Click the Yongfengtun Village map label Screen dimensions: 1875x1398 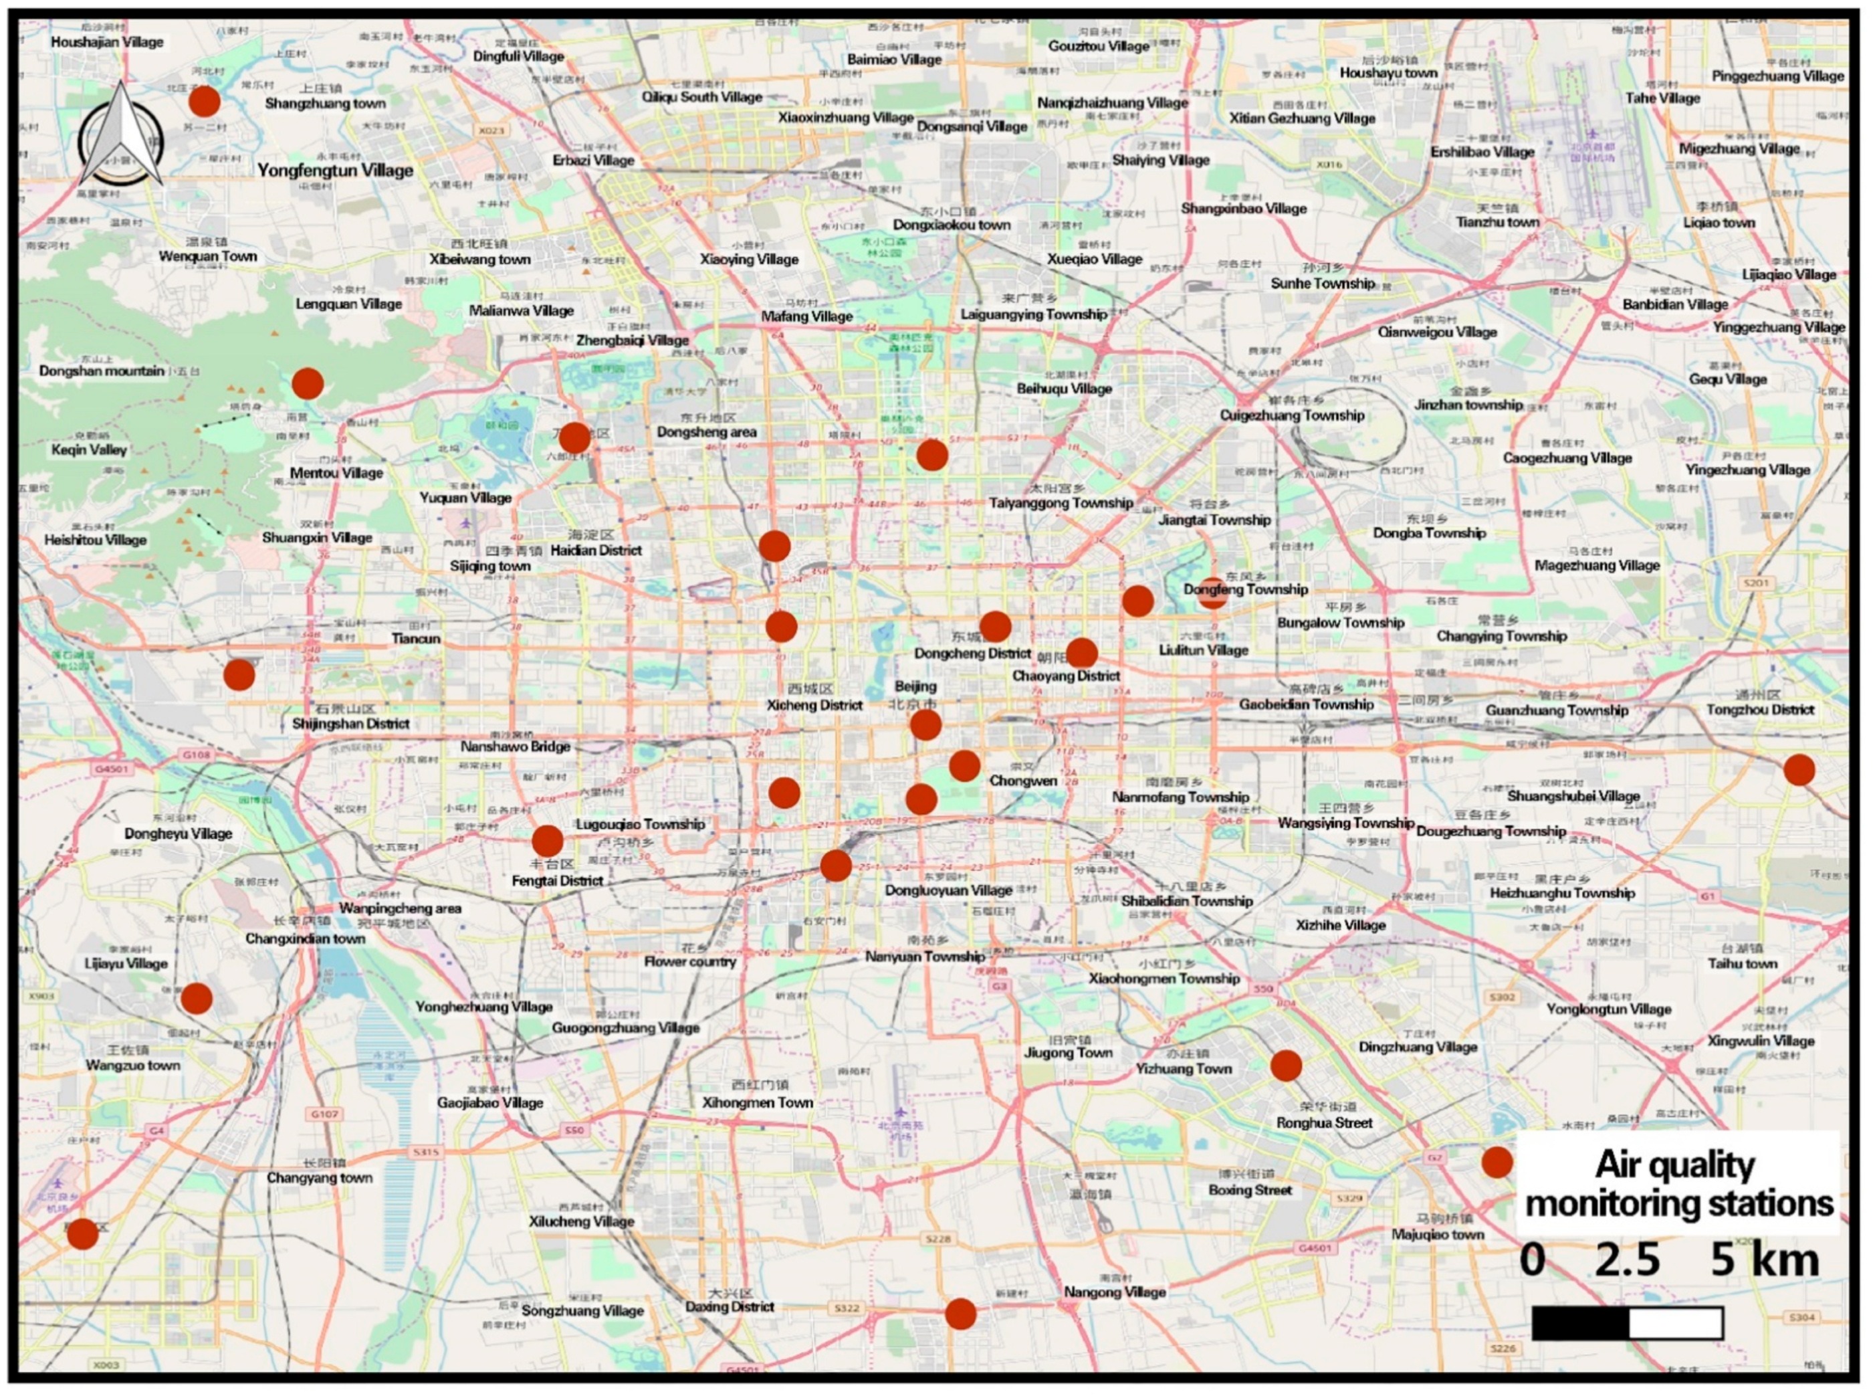click(335, 170)
